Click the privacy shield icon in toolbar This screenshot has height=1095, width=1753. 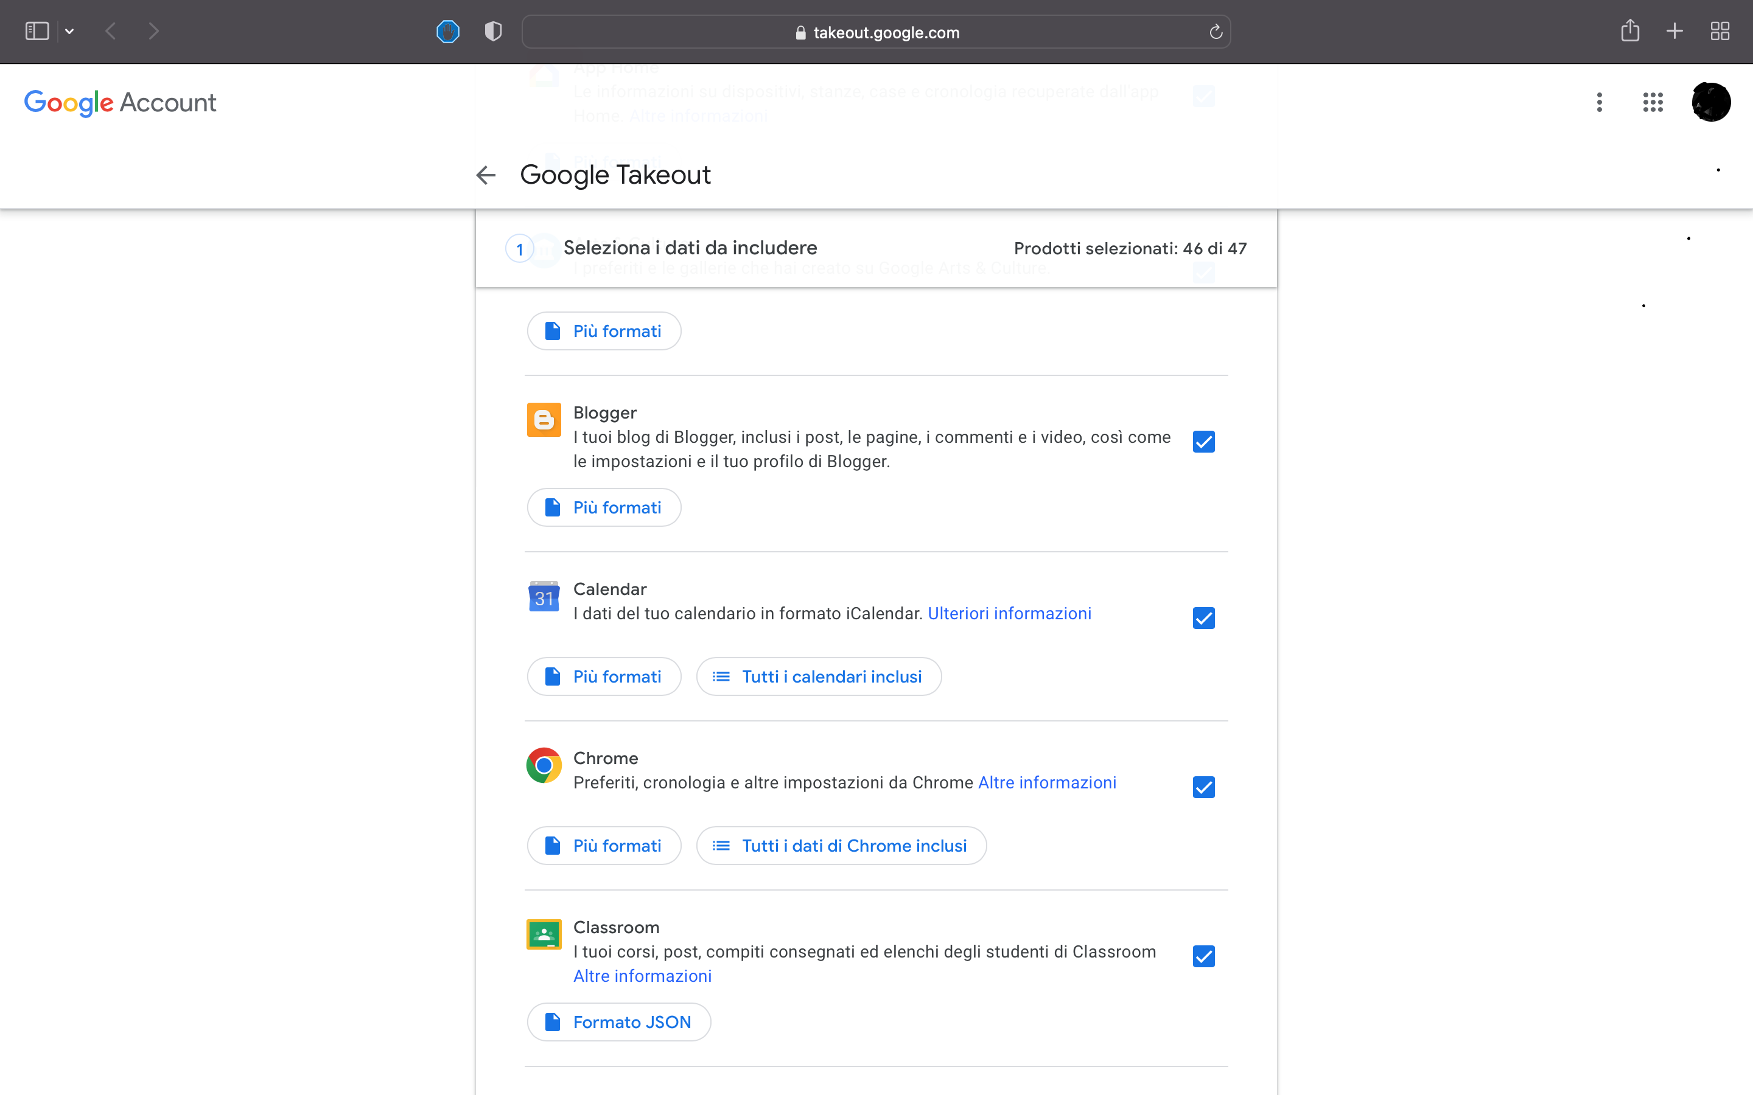click(x=492, y=31)
